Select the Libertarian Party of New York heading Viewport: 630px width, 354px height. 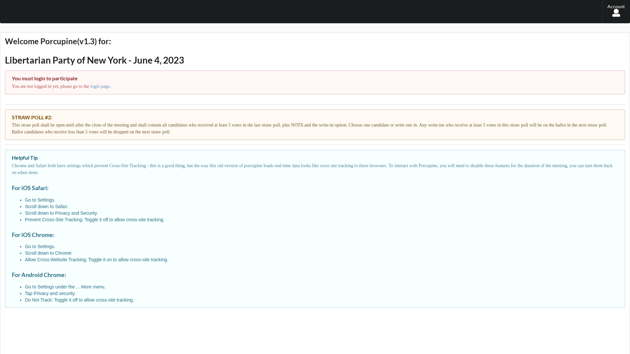coord(94,60)
